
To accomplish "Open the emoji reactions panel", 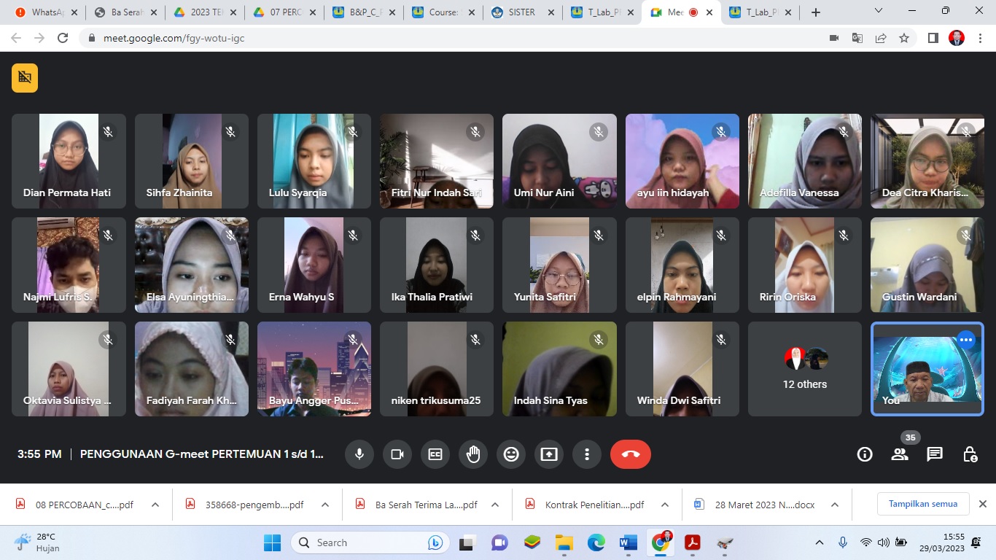I will coord(511,454).
